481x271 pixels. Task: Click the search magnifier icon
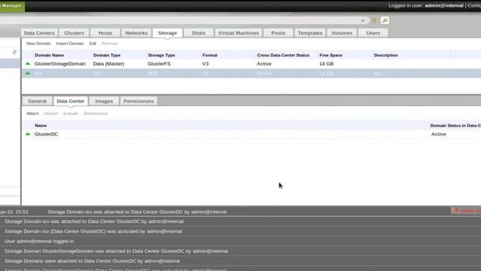click(x=385, y=20)
